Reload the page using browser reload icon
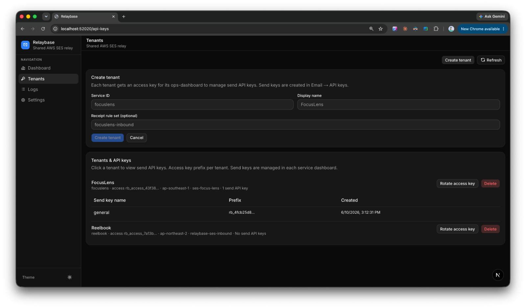526x308 pixels. coord(43,29)
